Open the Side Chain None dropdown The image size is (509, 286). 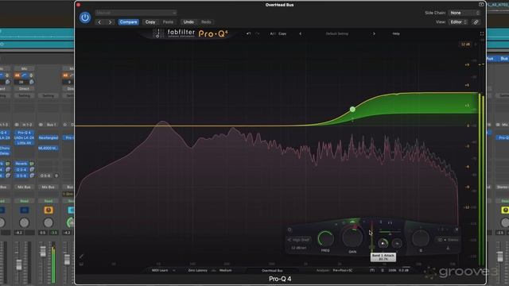464,13
